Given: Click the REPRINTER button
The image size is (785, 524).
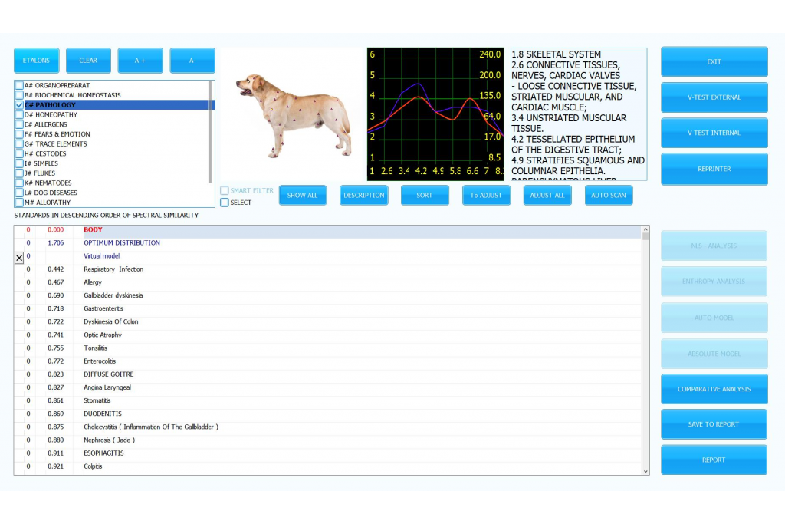Looking at the screenshot, I should 714,169.
